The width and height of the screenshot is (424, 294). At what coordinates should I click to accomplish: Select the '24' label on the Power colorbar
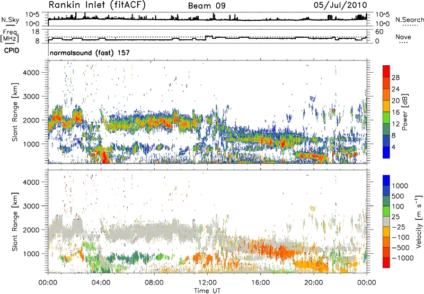(395, 89)
